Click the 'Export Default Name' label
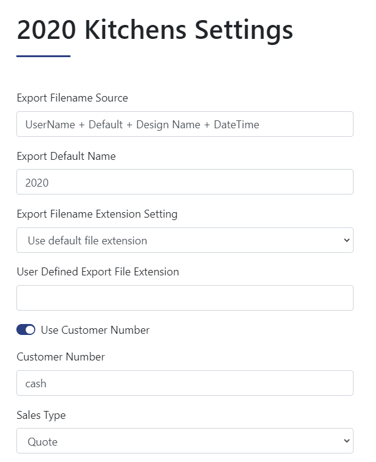 [x=66, y=156]
